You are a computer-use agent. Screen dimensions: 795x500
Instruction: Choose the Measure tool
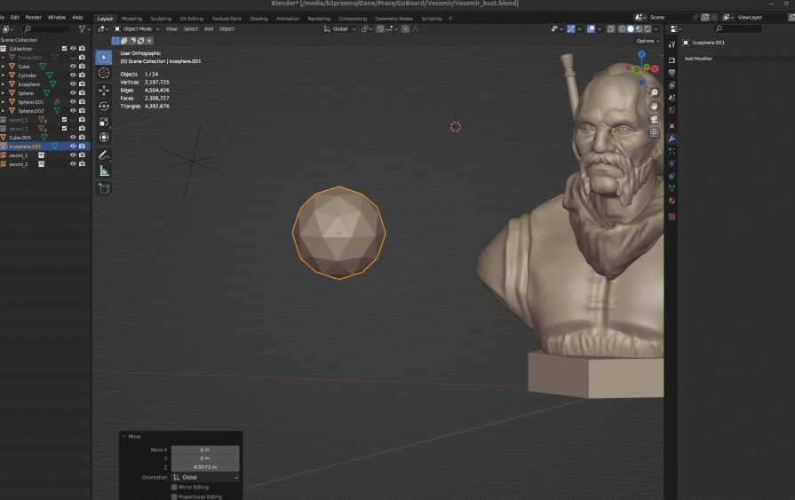104,171
